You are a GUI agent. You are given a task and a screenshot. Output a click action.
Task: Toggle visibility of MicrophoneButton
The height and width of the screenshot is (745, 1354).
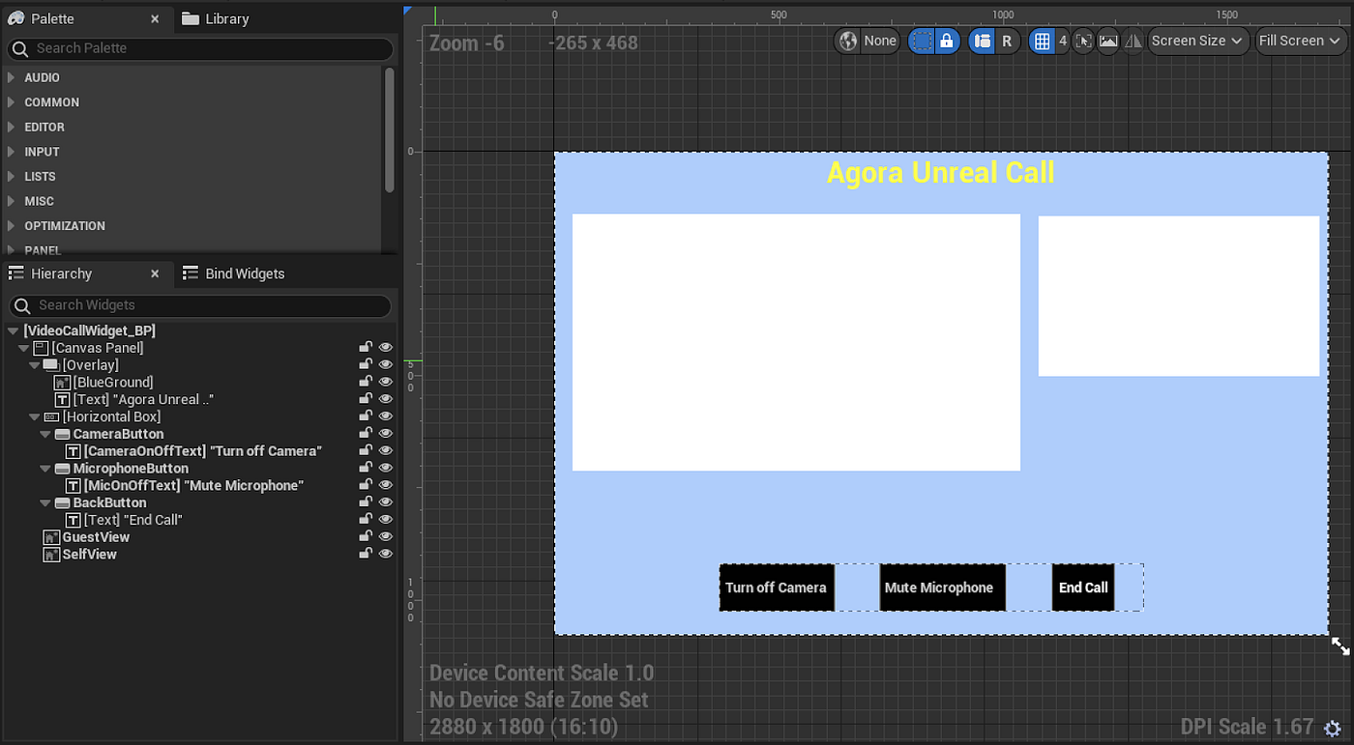386,469
